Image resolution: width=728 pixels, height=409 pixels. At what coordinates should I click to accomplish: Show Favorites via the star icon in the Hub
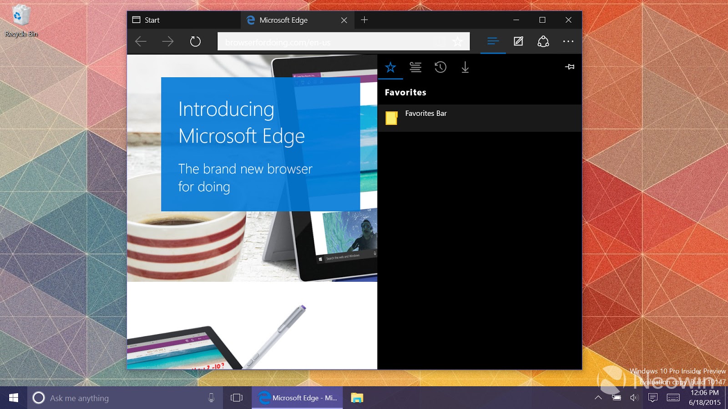click(390, 67)
